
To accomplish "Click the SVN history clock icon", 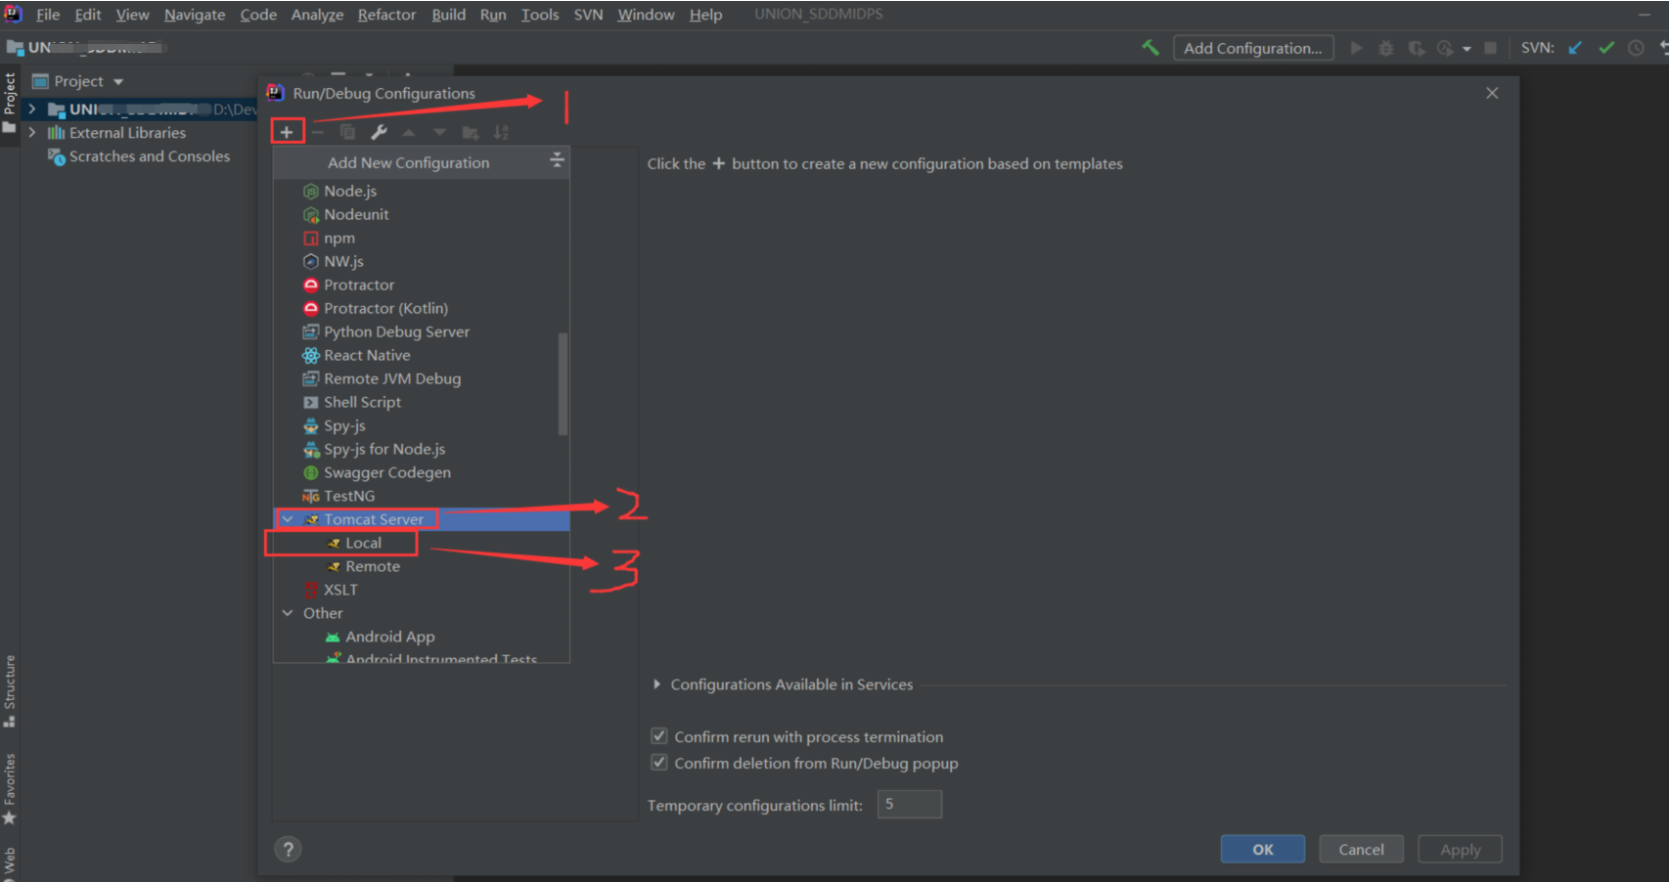I will [x=1636, y=48].
